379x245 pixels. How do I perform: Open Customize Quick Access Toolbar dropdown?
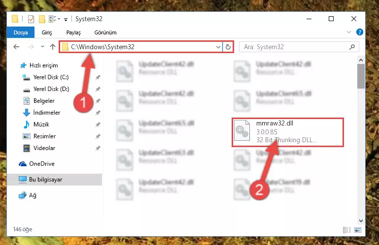[x=66, y=20]
